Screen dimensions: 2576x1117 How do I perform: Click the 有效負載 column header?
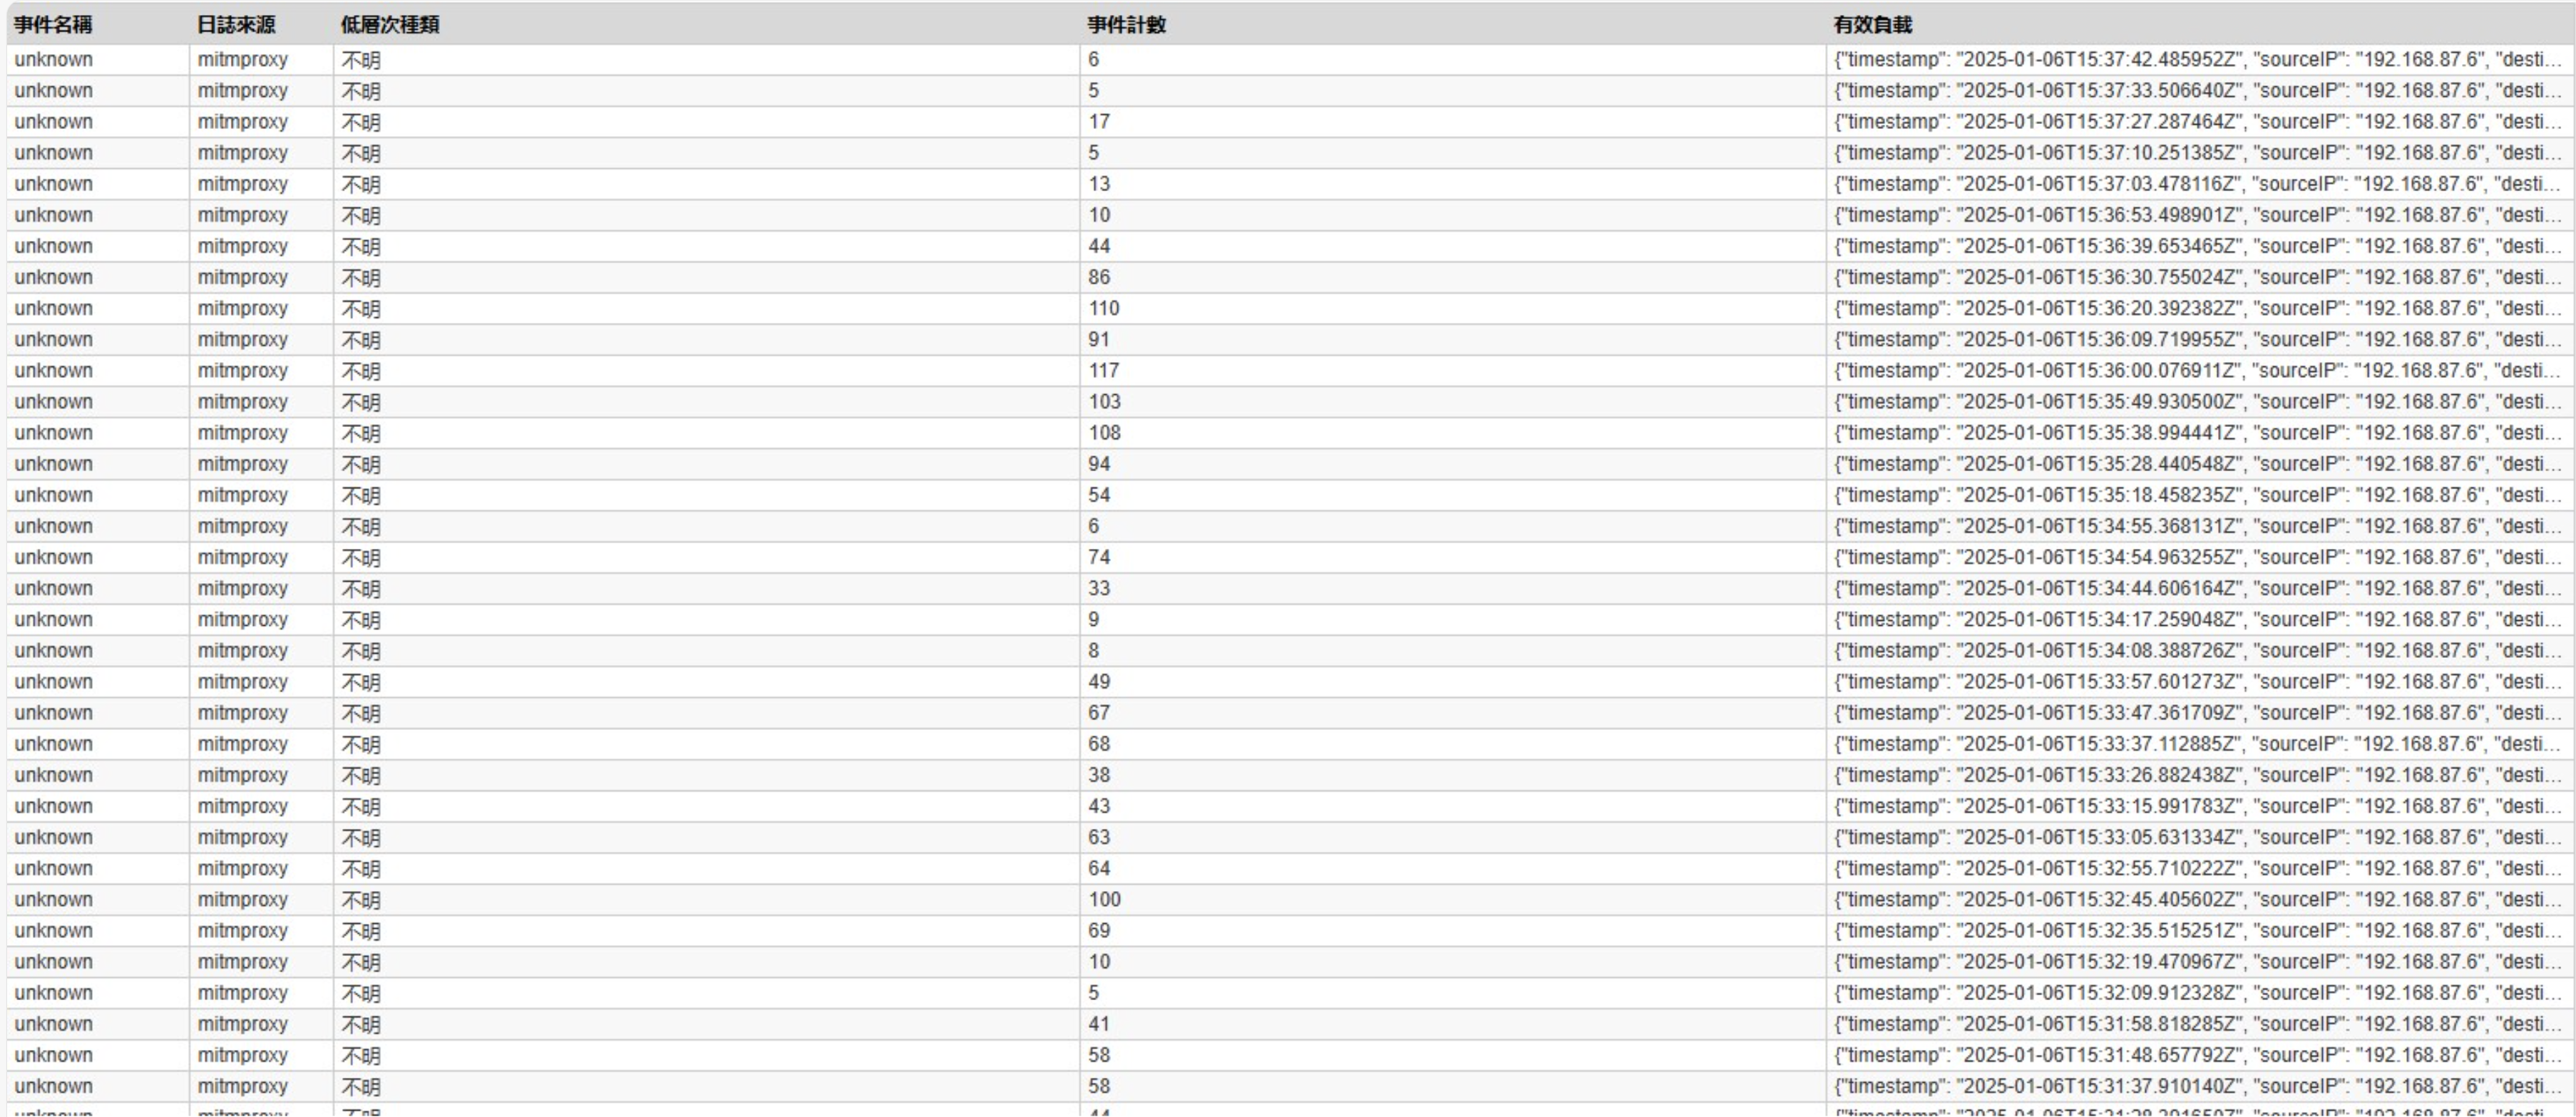pyautogui.click(x=1872, y=24)
